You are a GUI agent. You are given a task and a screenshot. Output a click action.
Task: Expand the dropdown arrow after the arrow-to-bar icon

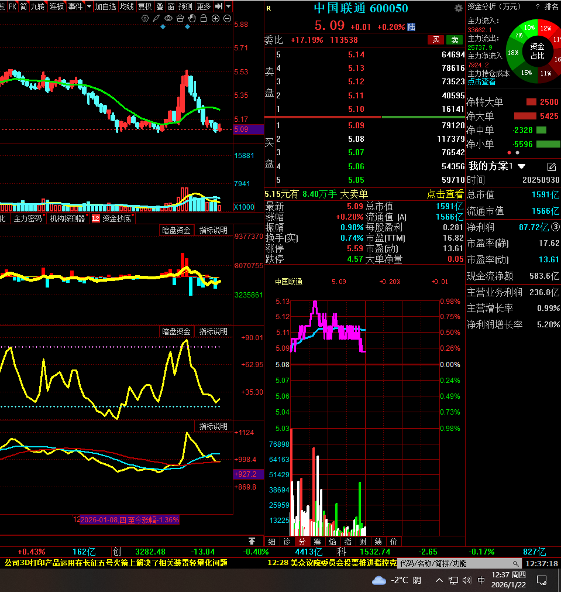click(x=228, y=6)
